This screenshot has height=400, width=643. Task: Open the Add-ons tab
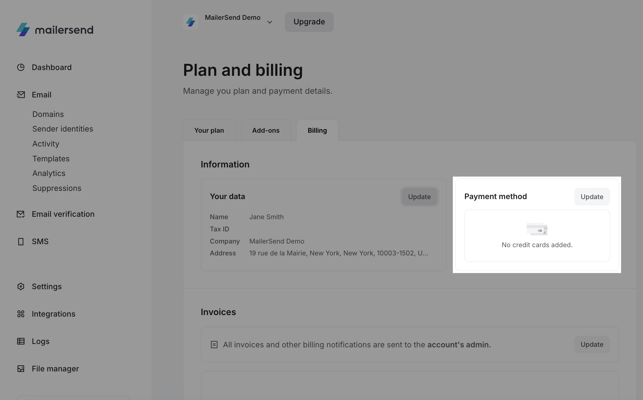266,130
